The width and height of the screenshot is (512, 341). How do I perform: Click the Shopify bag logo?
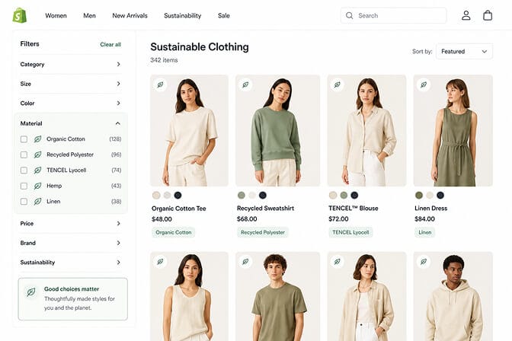pyautogui.click(x=20, y=15)
